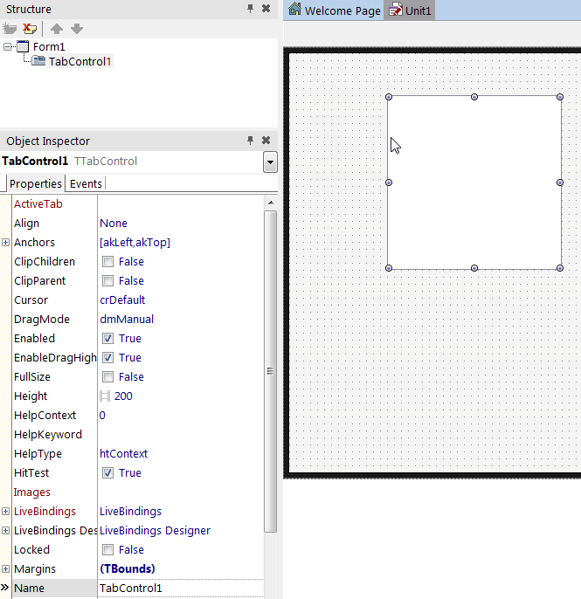Toggle the ClipChildren checkbox
This screenshot has width=581, height=599.
(x=107, y=262)
